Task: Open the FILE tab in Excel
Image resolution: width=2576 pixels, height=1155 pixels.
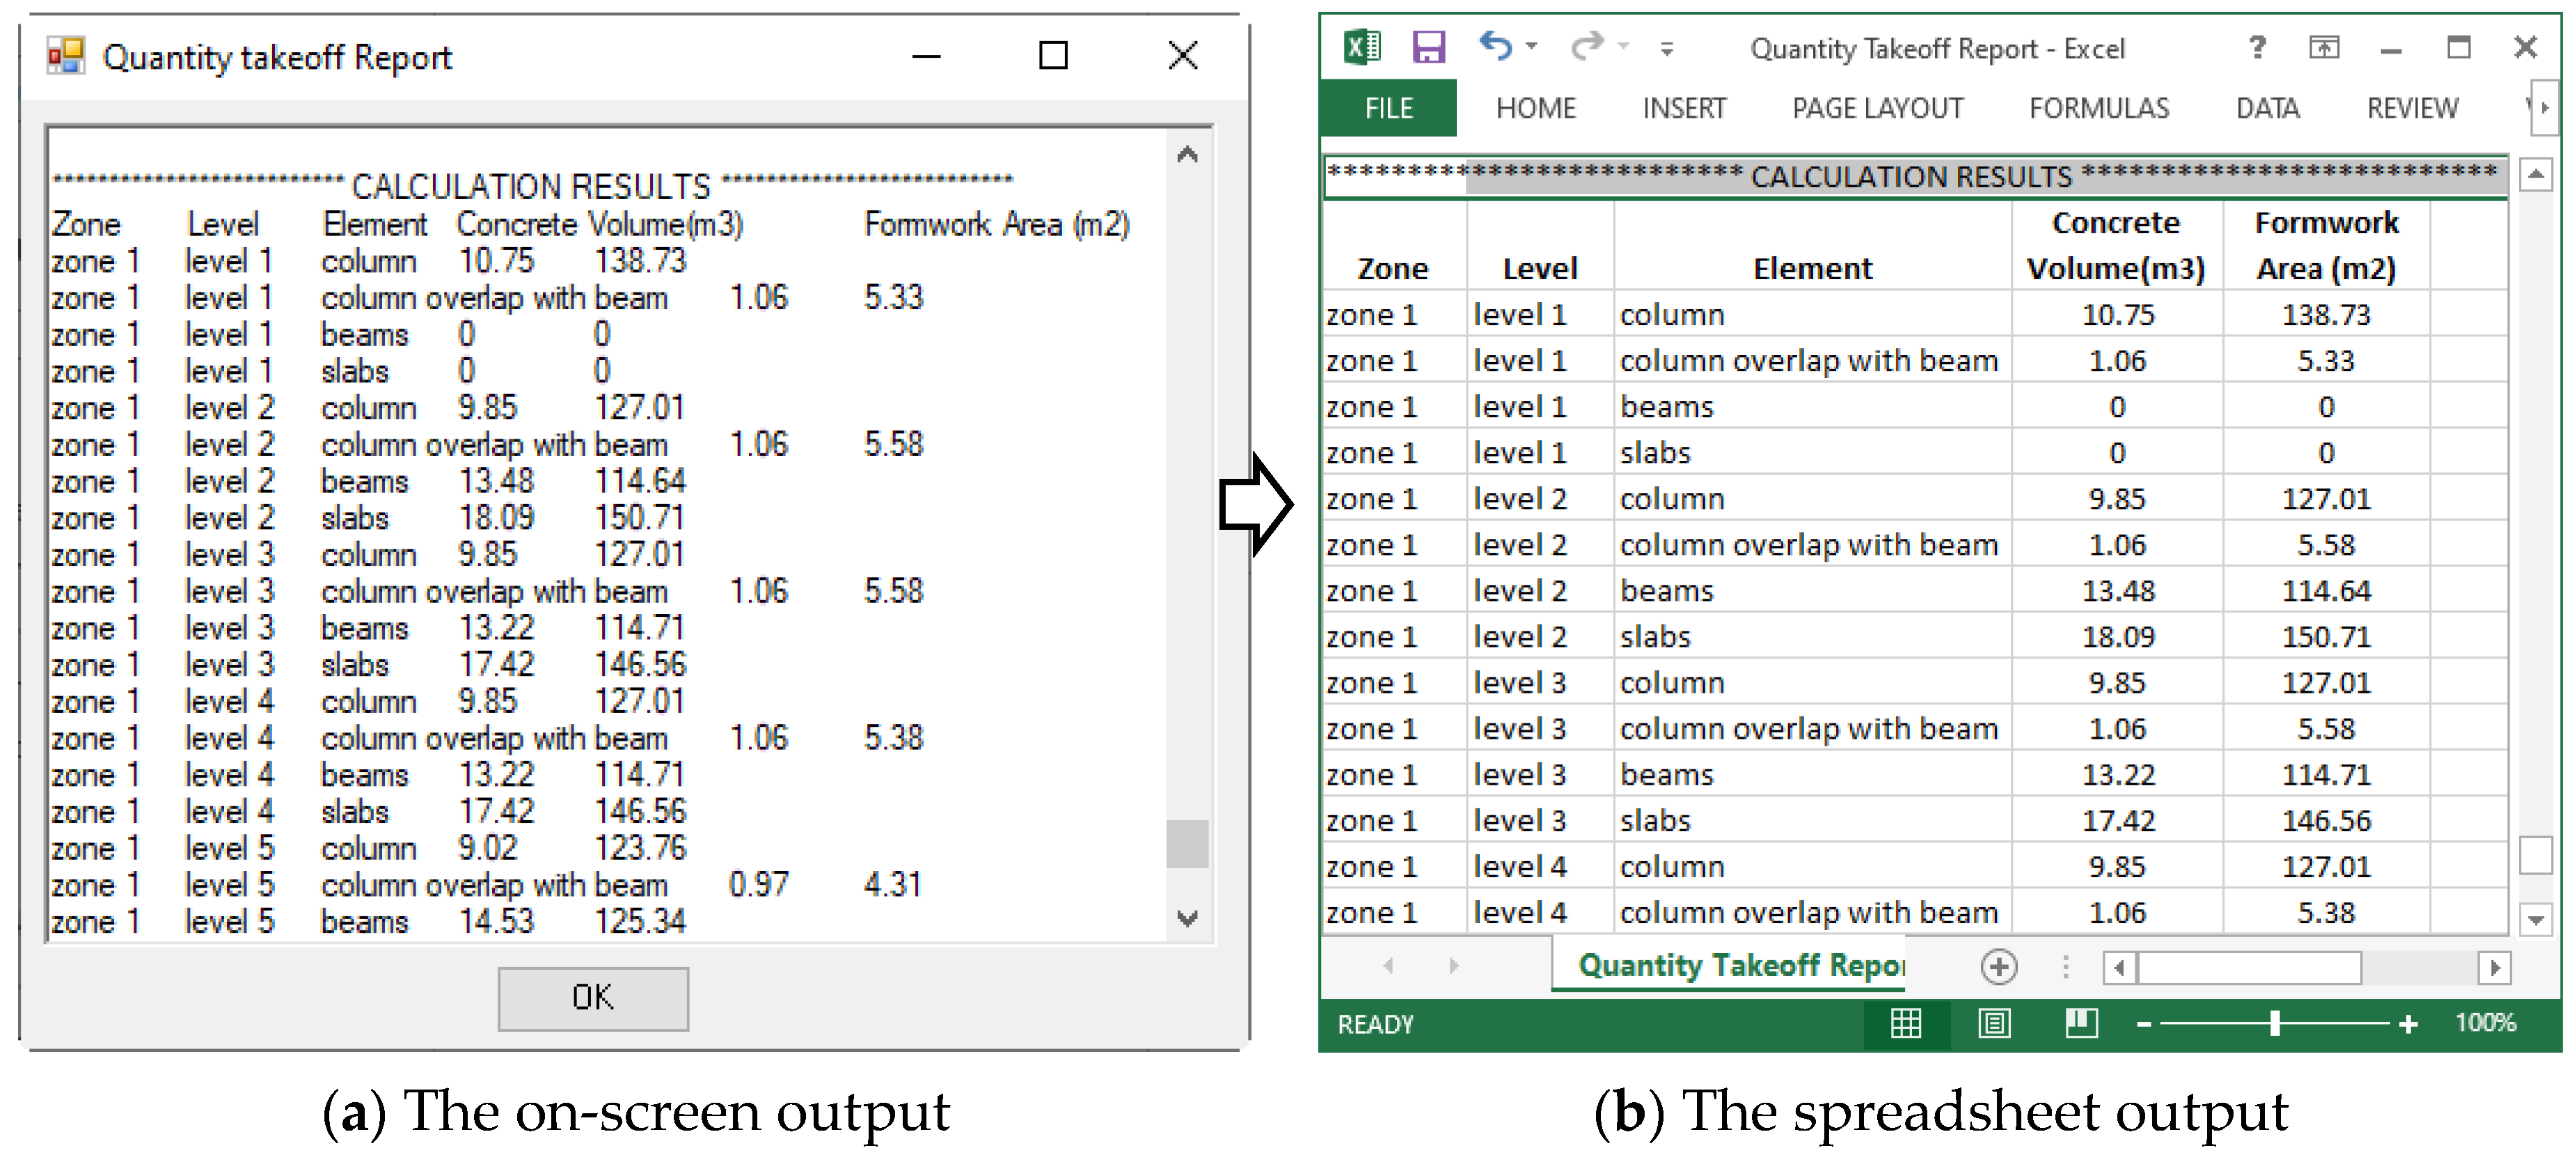Action: click(x=1388, y=108)
